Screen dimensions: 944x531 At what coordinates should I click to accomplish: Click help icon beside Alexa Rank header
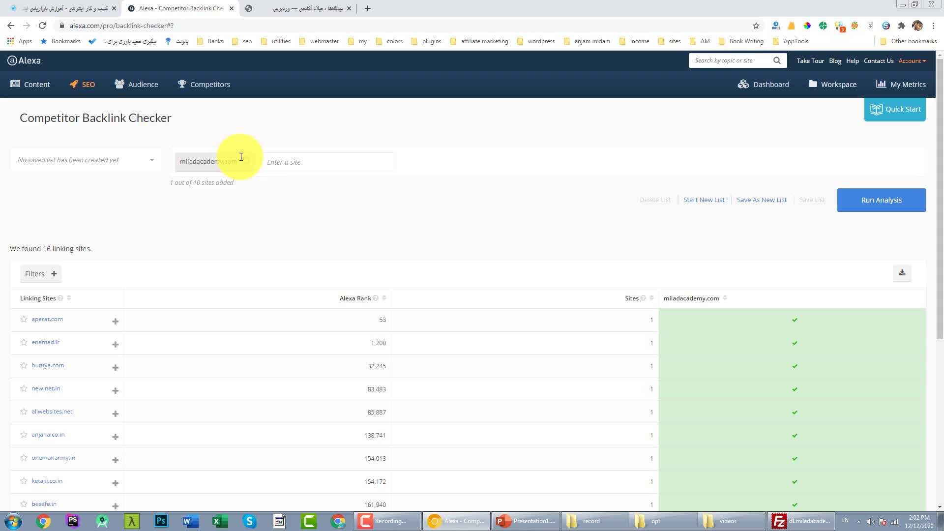tap(376, 298)
